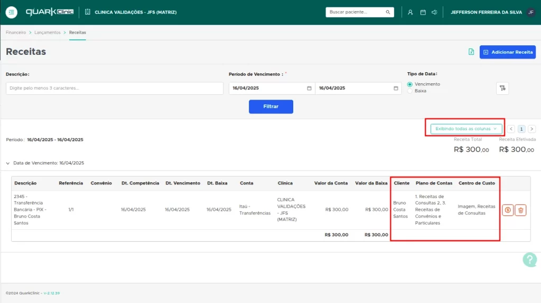
Task: Select Baixa date type radio
Action: [409, 91]
